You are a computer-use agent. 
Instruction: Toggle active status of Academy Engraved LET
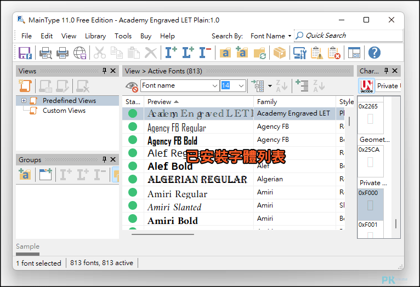coord(133,113)
